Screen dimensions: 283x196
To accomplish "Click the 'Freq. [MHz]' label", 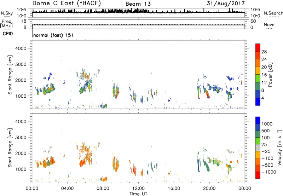I will click(x=6, y=24).
